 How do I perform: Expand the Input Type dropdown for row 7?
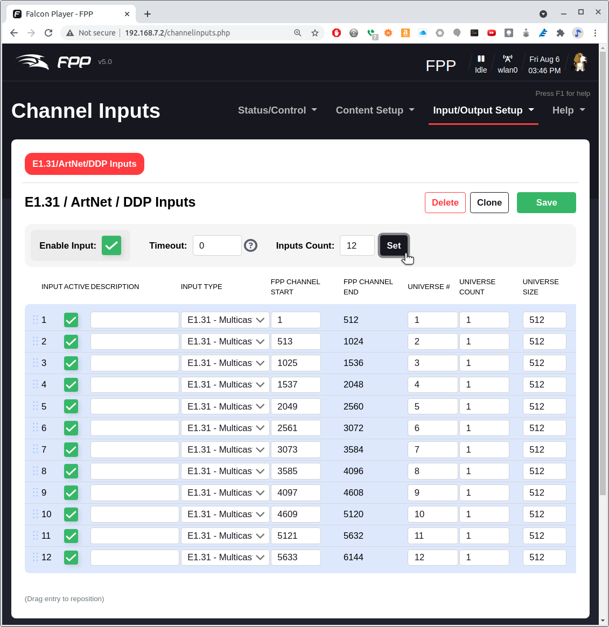pyautogui.click(x=225, y=449)
